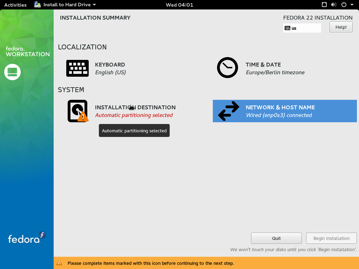Click the Fedora logo at sidebar bottom
Viewport: 359px width, 269px height.
(27, 238)
